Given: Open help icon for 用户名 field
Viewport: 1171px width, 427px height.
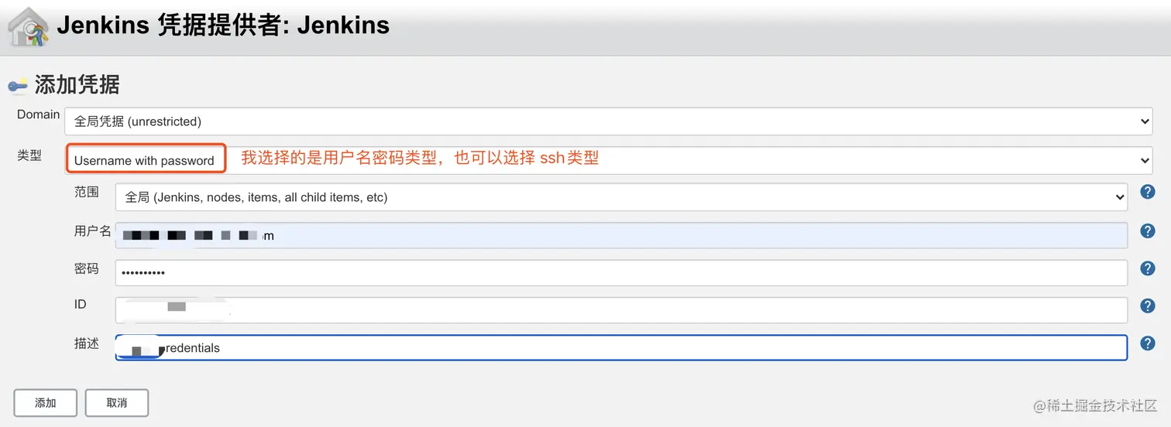Looking at the screenshot, I should pyautogui.click(x=1148, y=231).
